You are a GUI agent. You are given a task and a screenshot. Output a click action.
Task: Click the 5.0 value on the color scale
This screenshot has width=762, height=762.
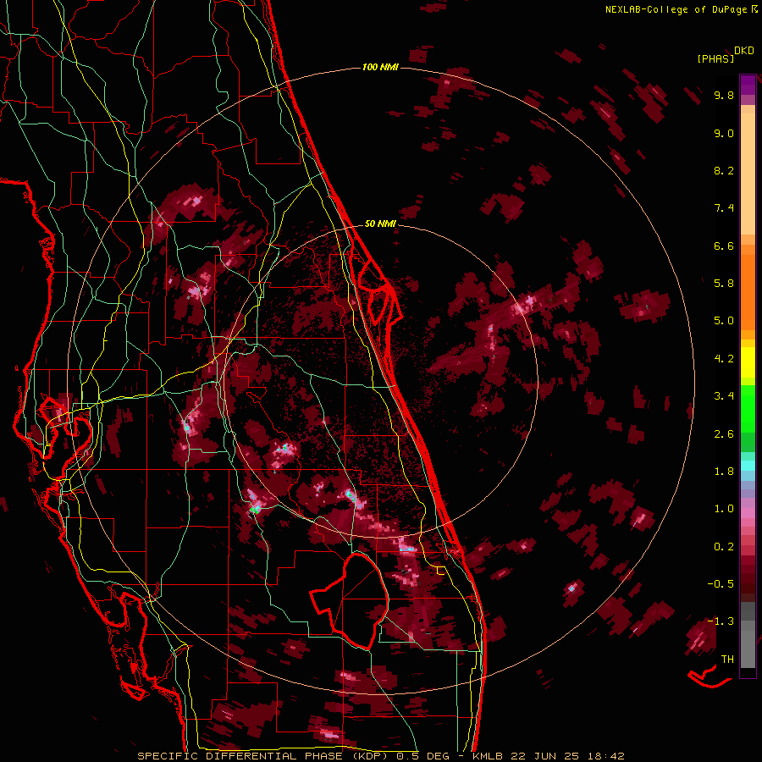(x=724, y=321)
